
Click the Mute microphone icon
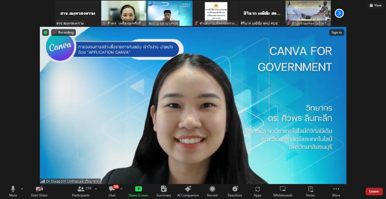coord(13,189)
